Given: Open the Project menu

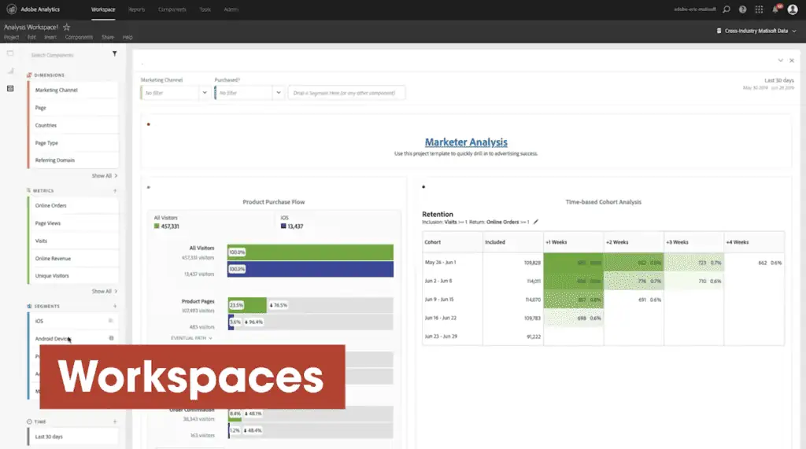Looking at the screenshot, I should tap(11, 37).
